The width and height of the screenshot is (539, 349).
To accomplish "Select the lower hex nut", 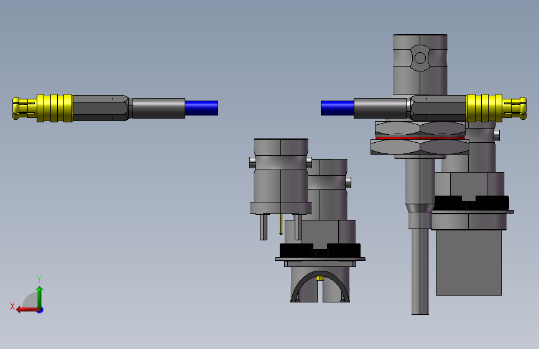I will point(420,147).
